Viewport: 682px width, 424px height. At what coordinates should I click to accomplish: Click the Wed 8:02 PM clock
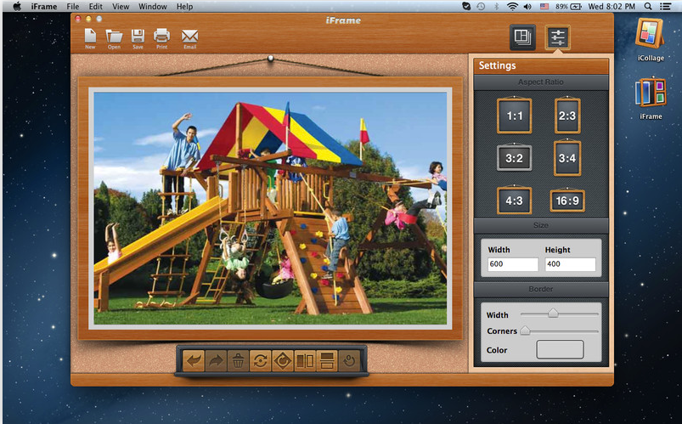(612, 7)
